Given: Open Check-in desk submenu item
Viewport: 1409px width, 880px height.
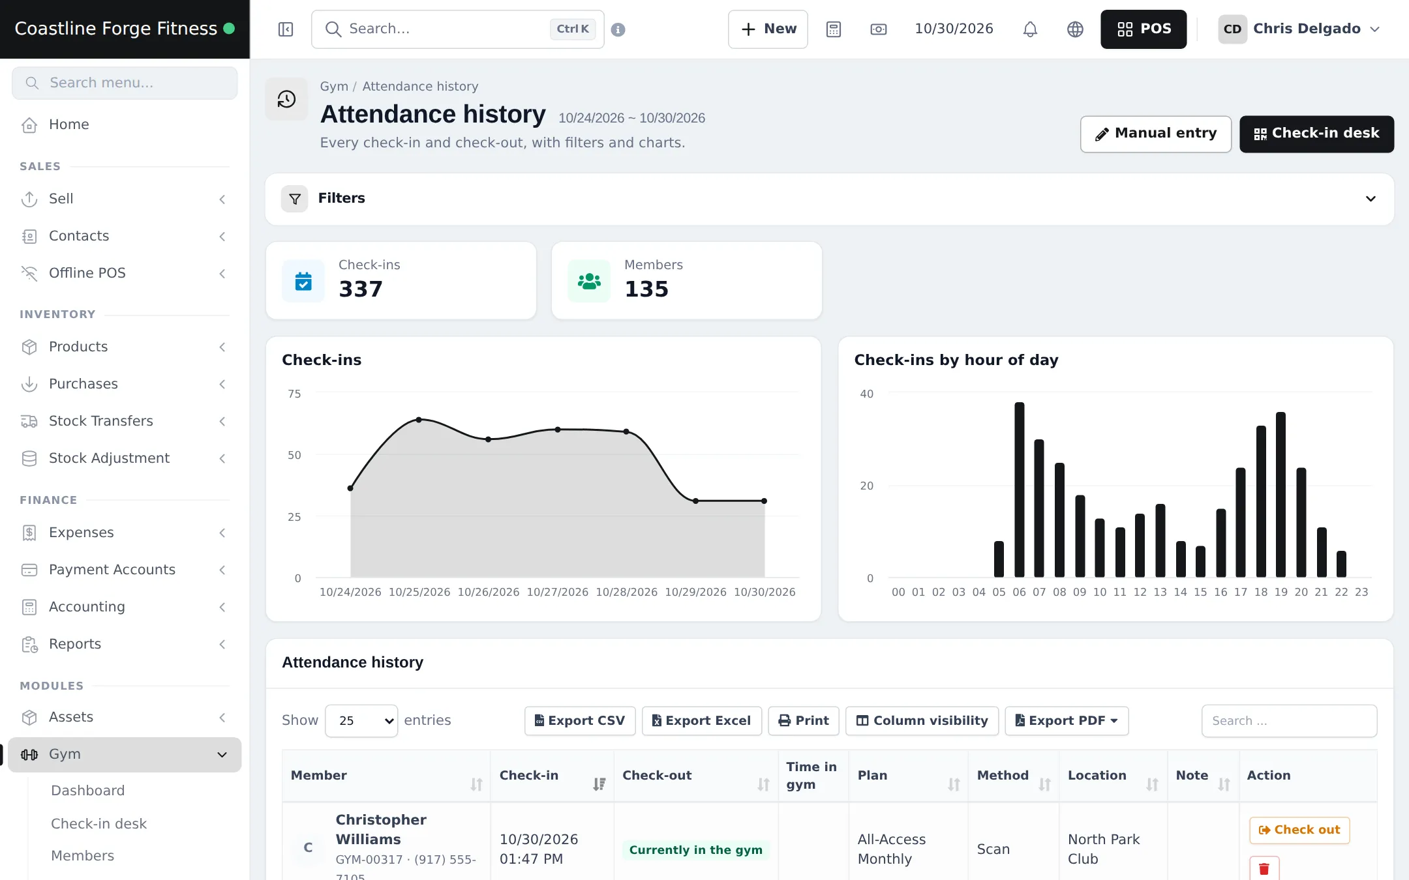Looking at the screenshot, I should [x=98, y=824].
